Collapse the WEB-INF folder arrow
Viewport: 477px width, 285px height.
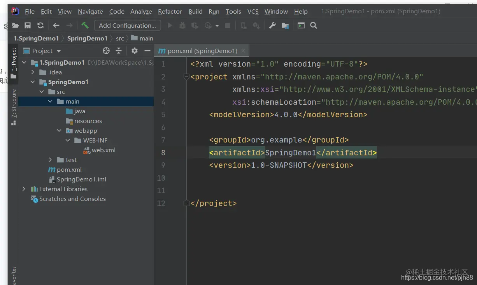[x=68, y=140]
